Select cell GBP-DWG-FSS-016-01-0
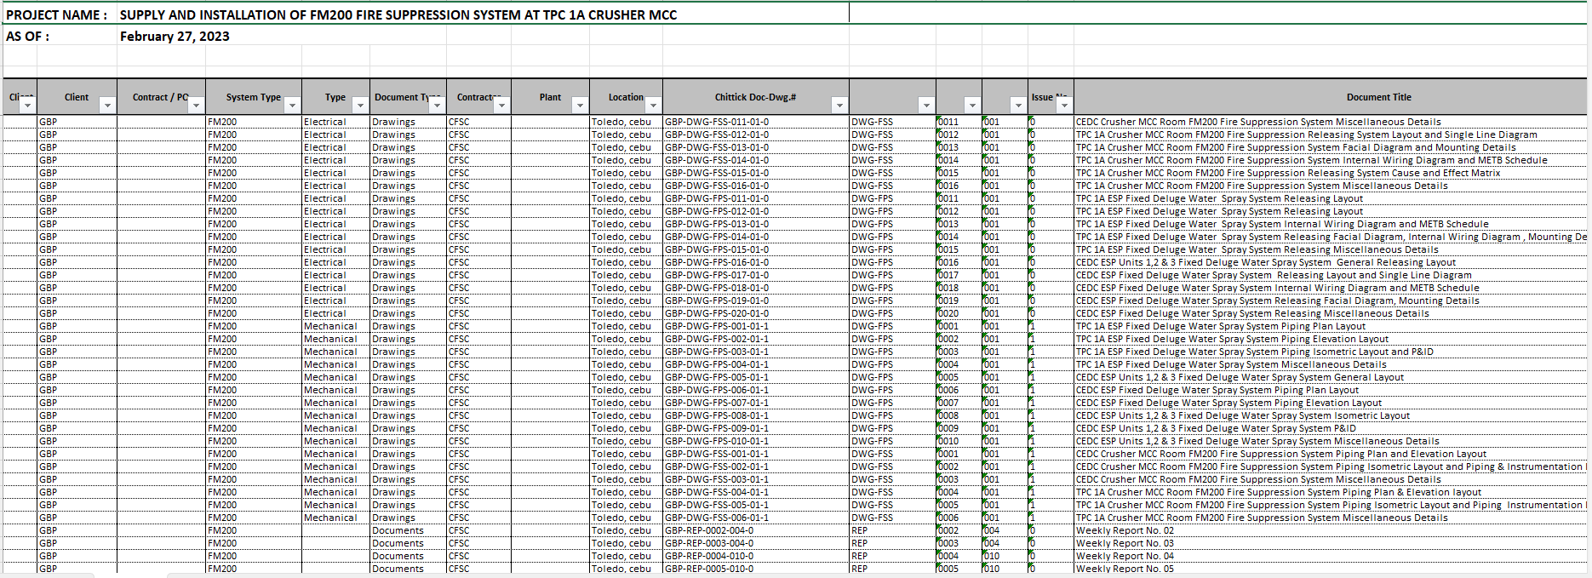 point(756,186)
